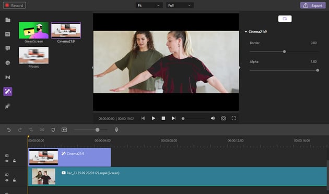Redo the last action
The width and height of the screenshot is (329, 194).
(x=20, y=130)
